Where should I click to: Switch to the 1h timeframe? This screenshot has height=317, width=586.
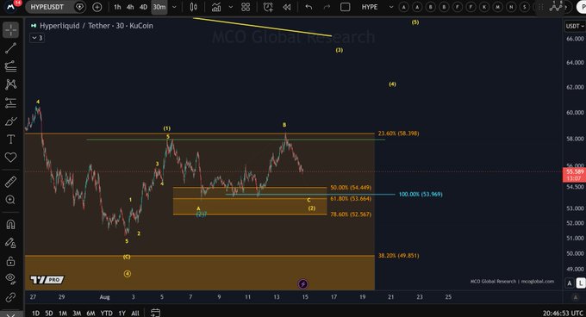click(x=117, y=7)
